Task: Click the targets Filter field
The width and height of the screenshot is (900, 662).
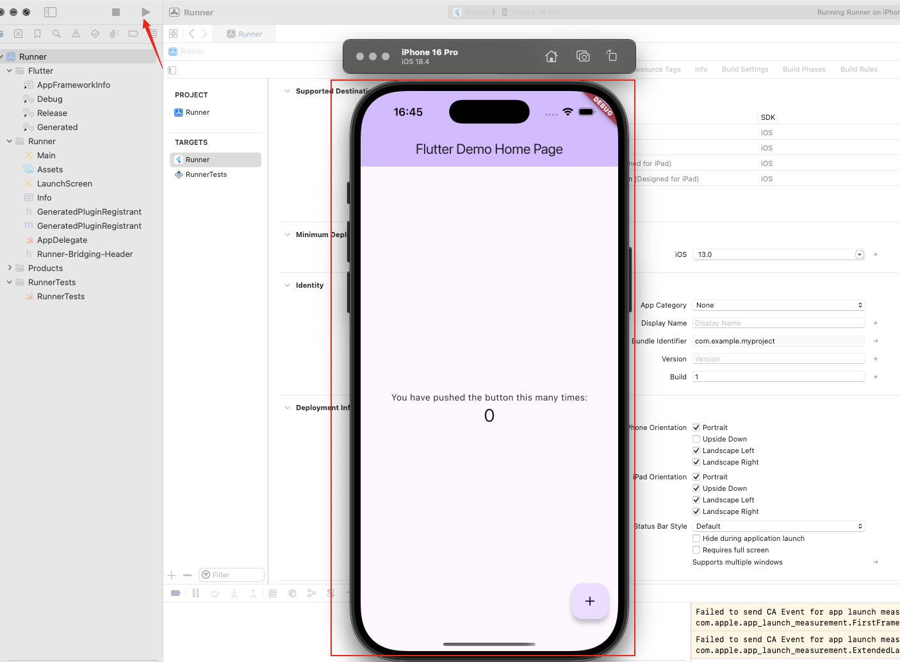Action: pyautogui.click(x=232, y=575)
